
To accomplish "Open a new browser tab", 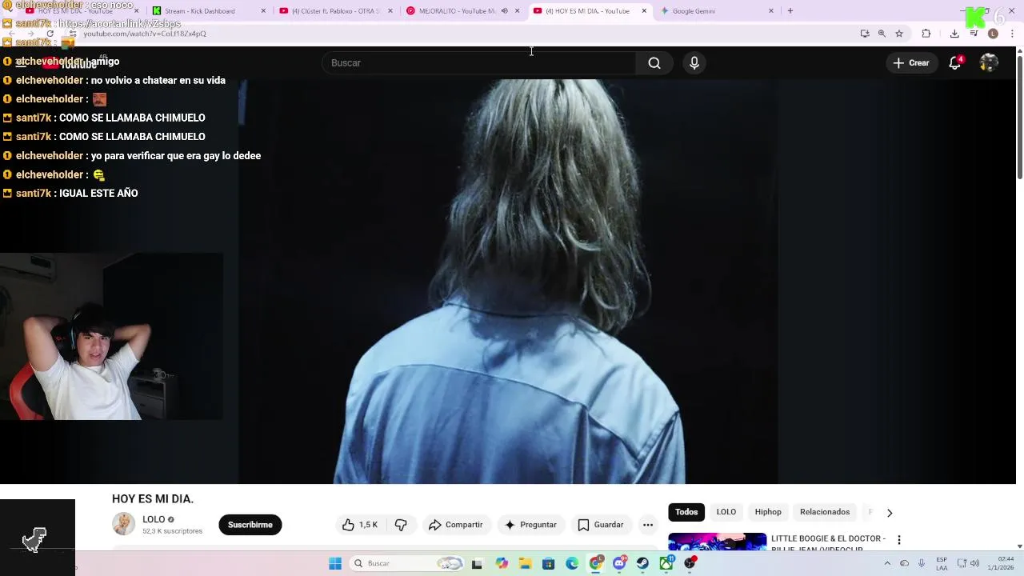I will click(x=790, y=11).
